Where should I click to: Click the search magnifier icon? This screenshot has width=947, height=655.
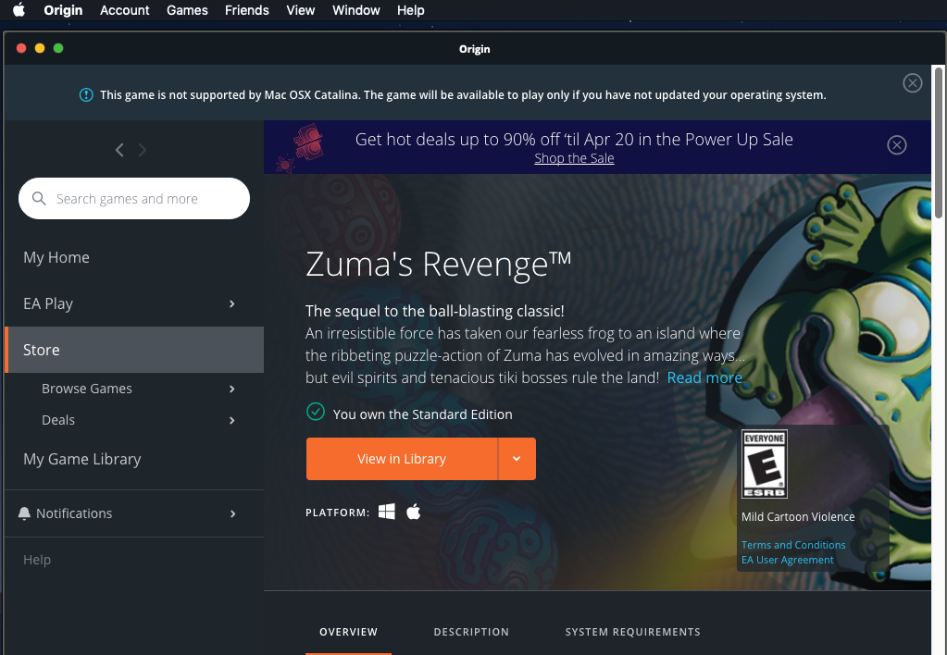coord(39,199)
